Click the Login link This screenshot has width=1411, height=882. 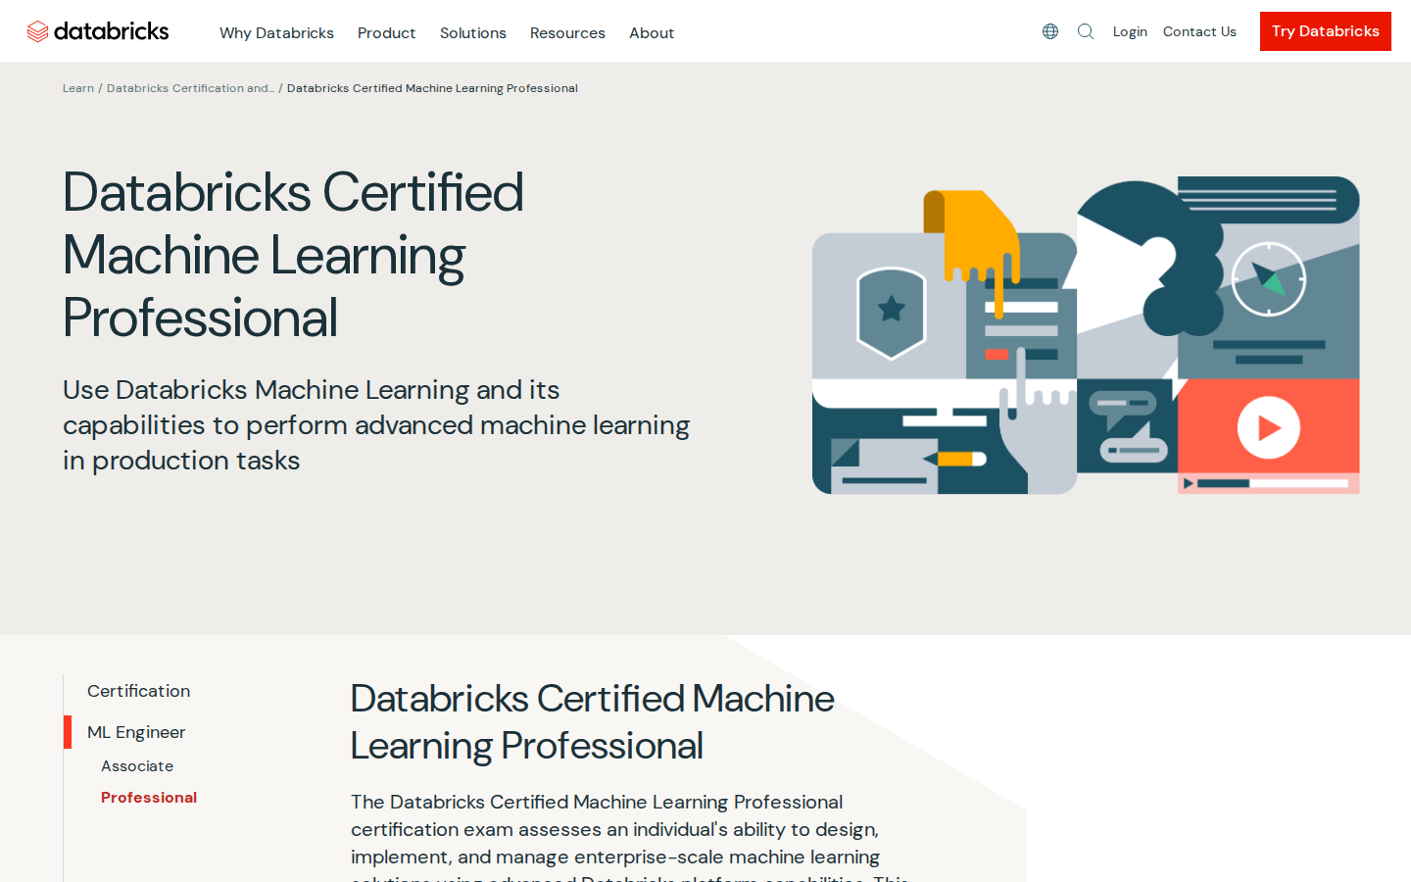pos(1130,31)
